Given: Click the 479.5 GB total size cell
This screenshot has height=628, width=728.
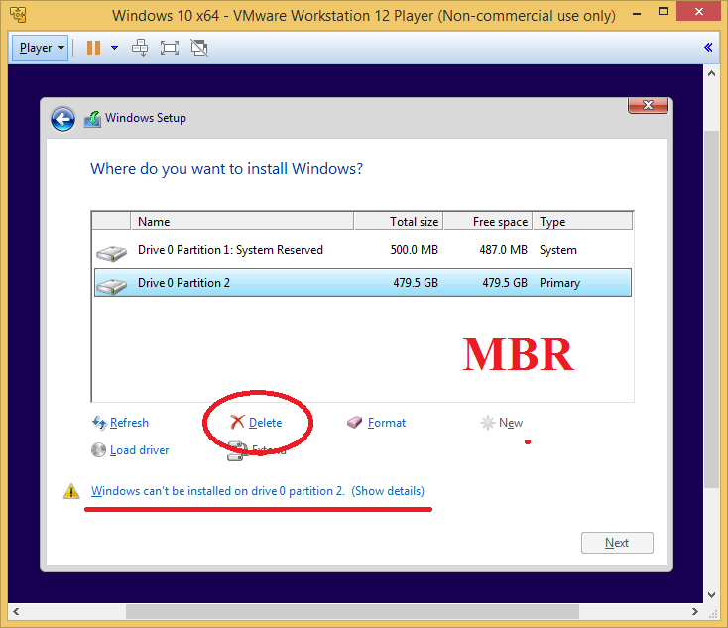Looking at the screenshot, I should click(x=416, y=283).
